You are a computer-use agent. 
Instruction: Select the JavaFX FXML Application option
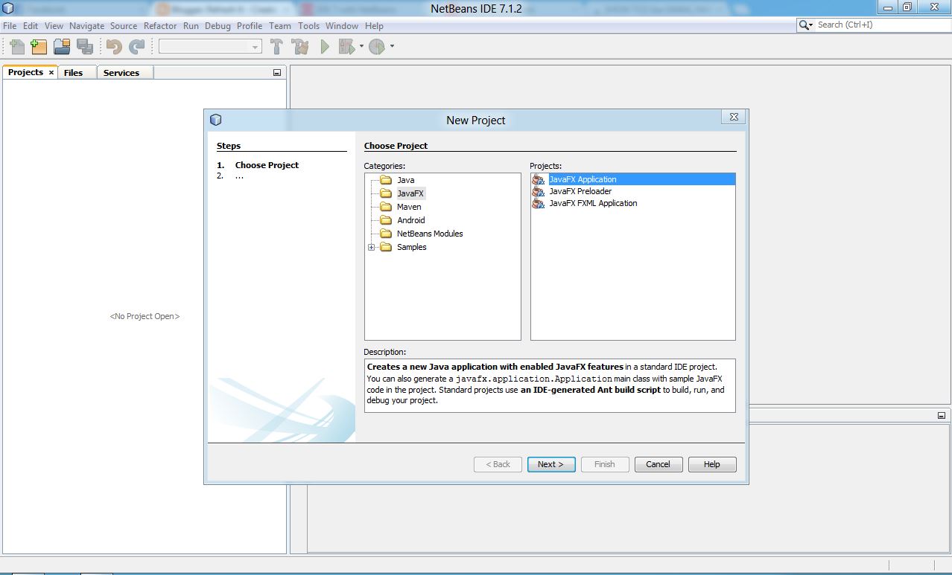pyautogui.click(x=592, y=203)
